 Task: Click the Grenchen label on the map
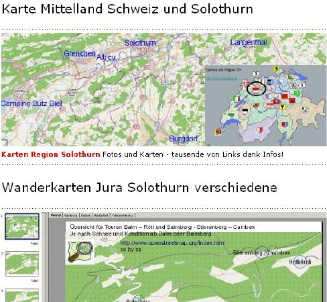[x=80, y=54]
